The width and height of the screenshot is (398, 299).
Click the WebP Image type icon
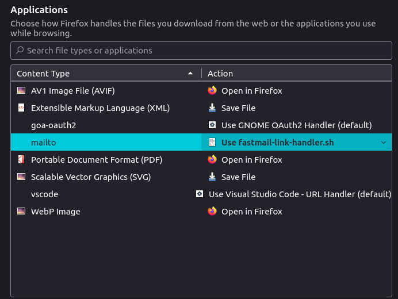21,211
